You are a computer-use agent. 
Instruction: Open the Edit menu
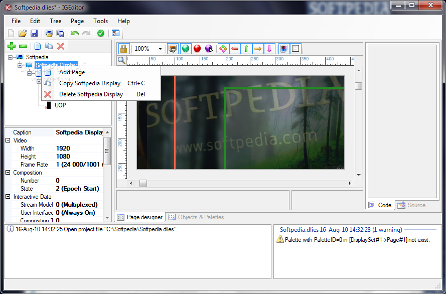pyautogui.click(x=35, y=21)
